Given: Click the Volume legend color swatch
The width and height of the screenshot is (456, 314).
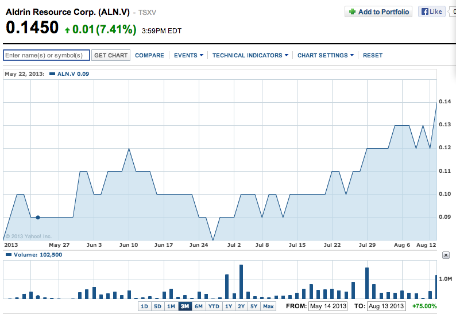Looking at the screenshot, I should (9, 255).
